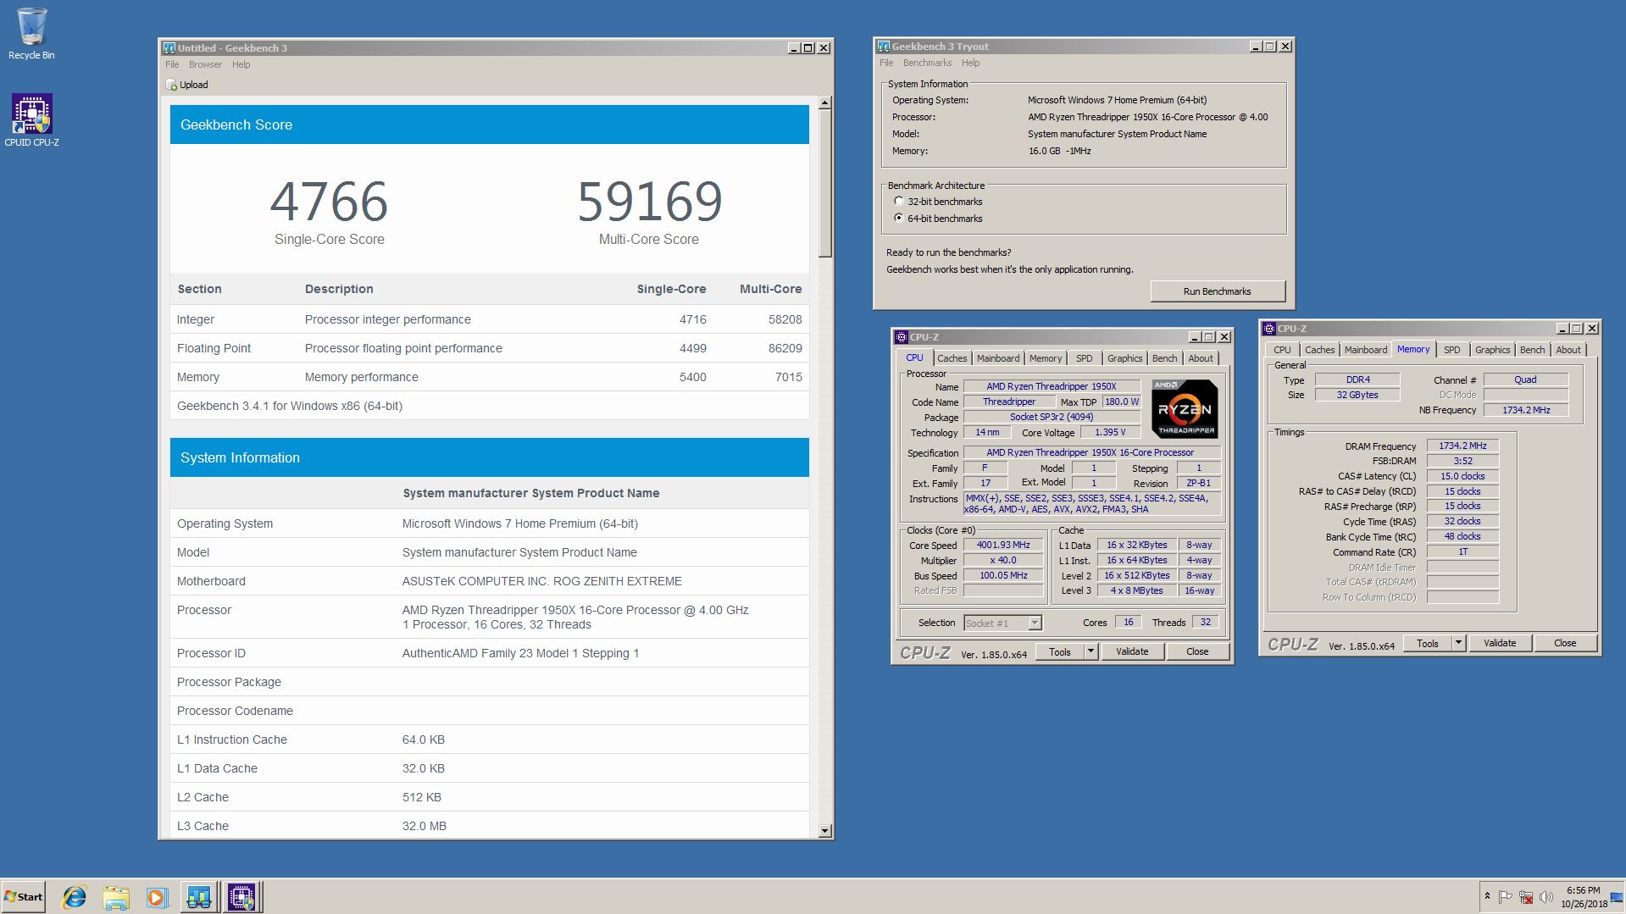This screenshot has height=914, width=1626.
Task: Click the Core Speed field 4001.93 MHz
Action: pyautogui.click(x=1003, y=545)
